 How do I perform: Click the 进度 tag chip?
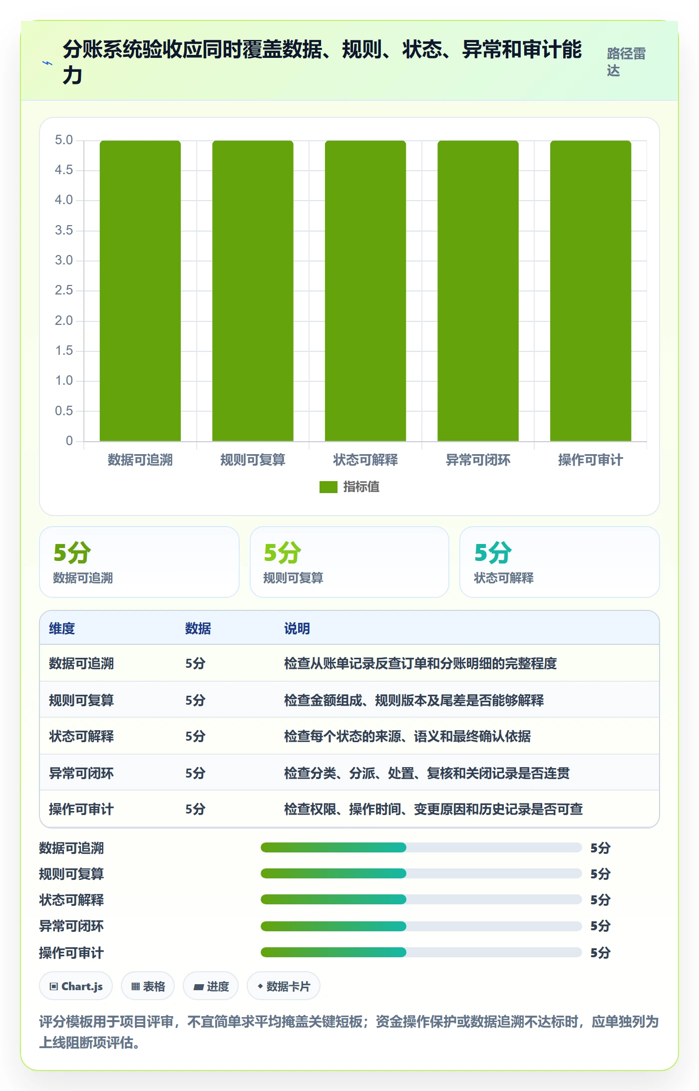click(211, 986)
